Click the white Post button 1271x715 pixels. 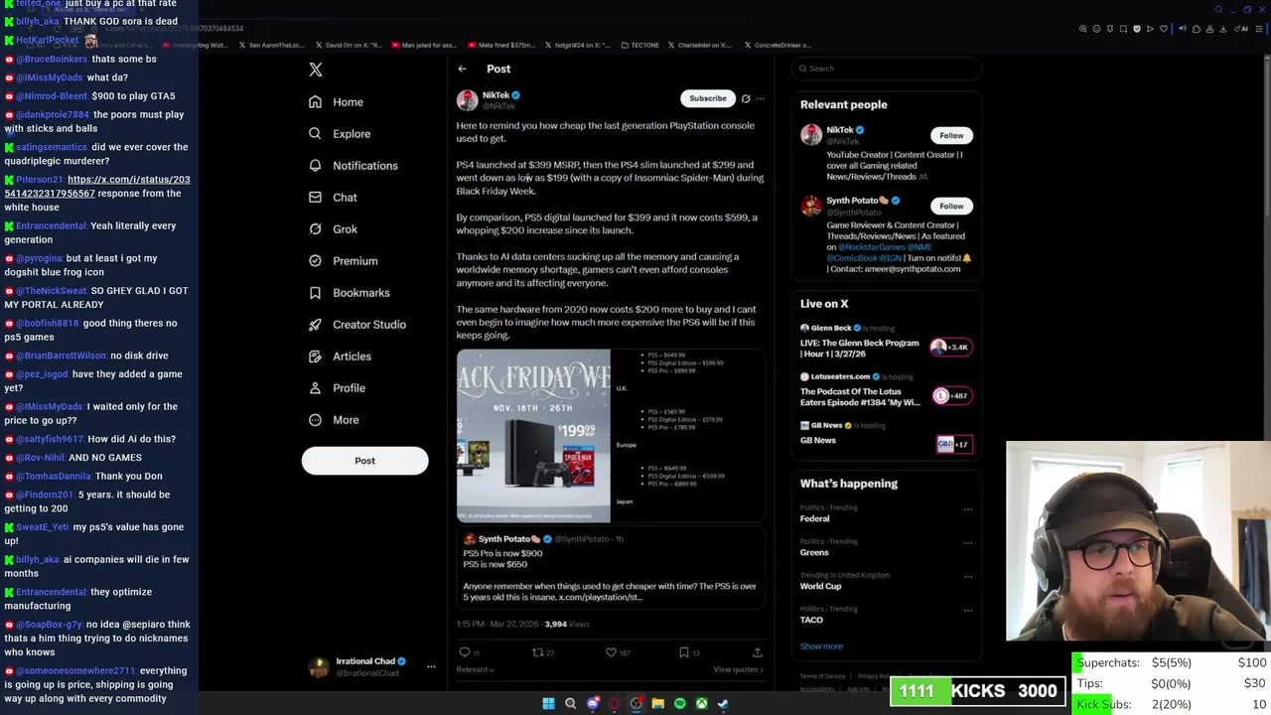(364, 461)
